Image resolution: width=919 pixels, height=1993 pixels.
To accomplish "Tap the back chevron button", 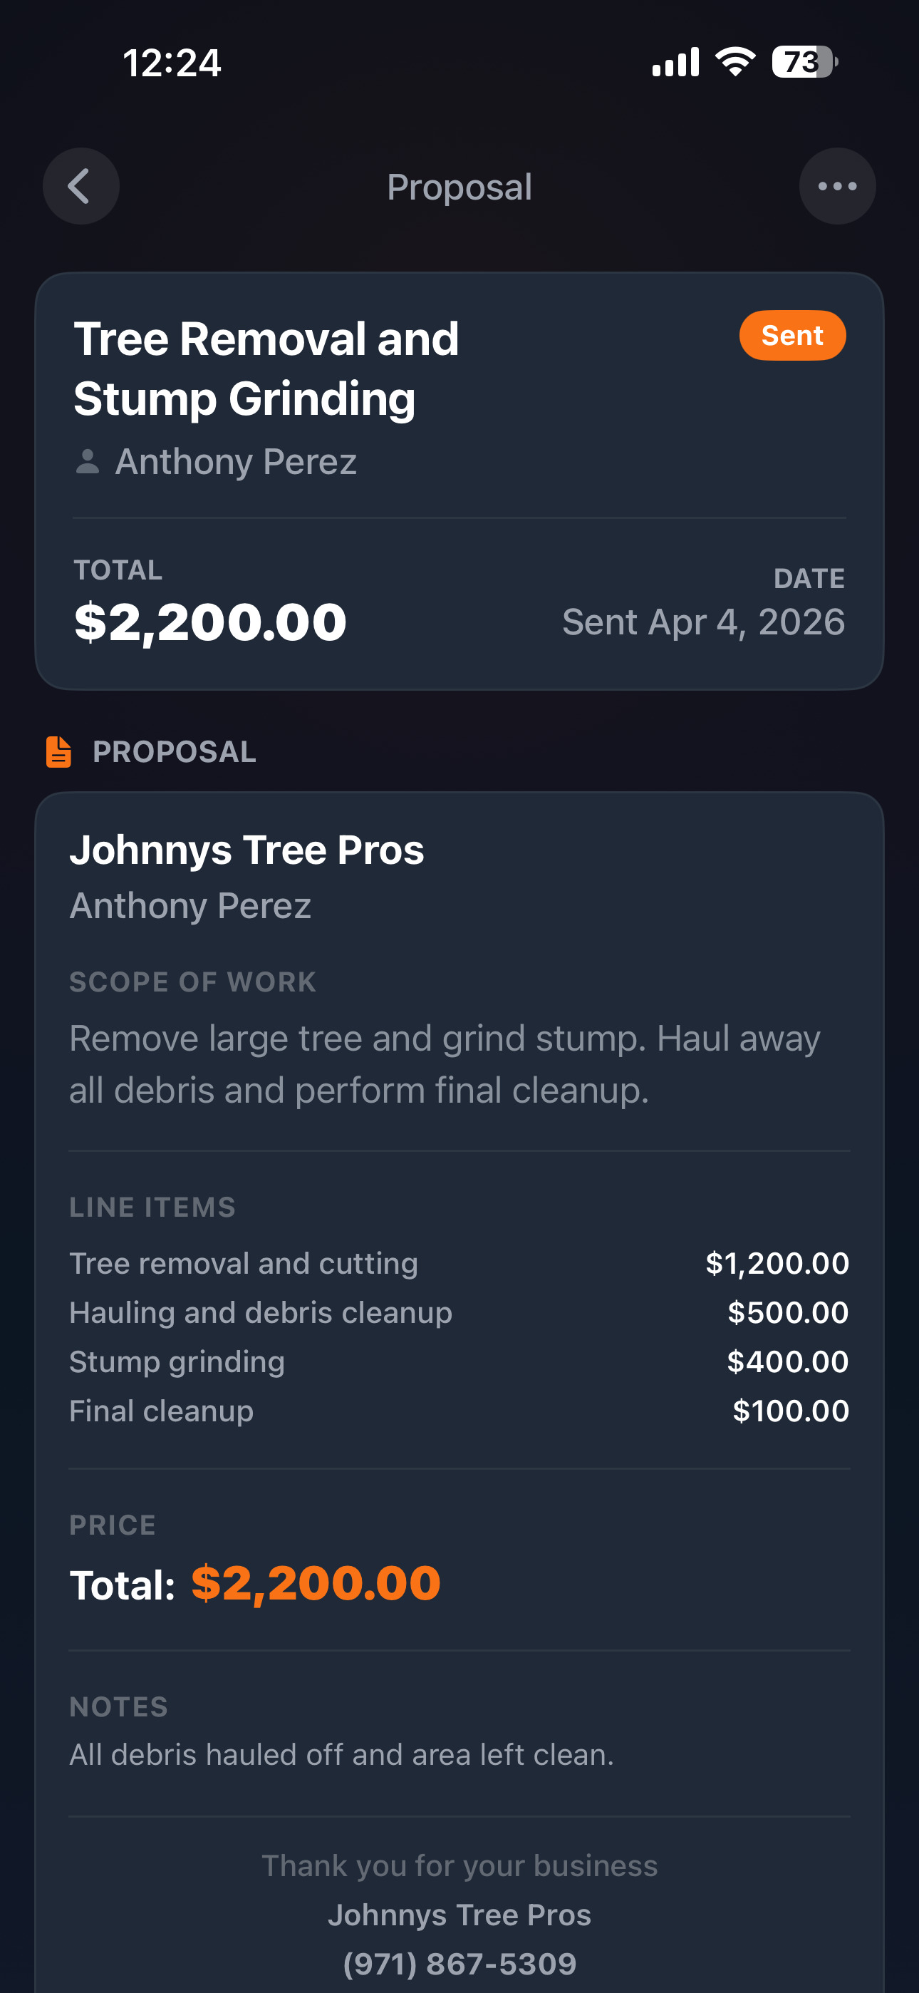I will click(81, 187).
